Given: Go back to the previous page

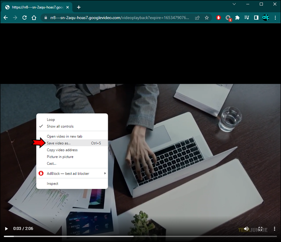Looking at the screenshot, I should (x=6, y=18).
